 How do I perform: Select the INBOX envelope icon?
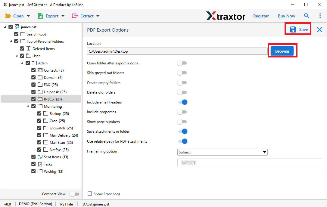39,99
